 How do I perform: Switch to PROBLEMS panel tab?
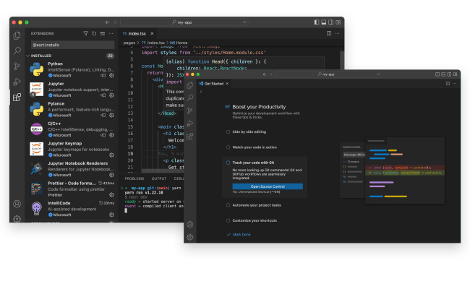(x=134, y=178)
